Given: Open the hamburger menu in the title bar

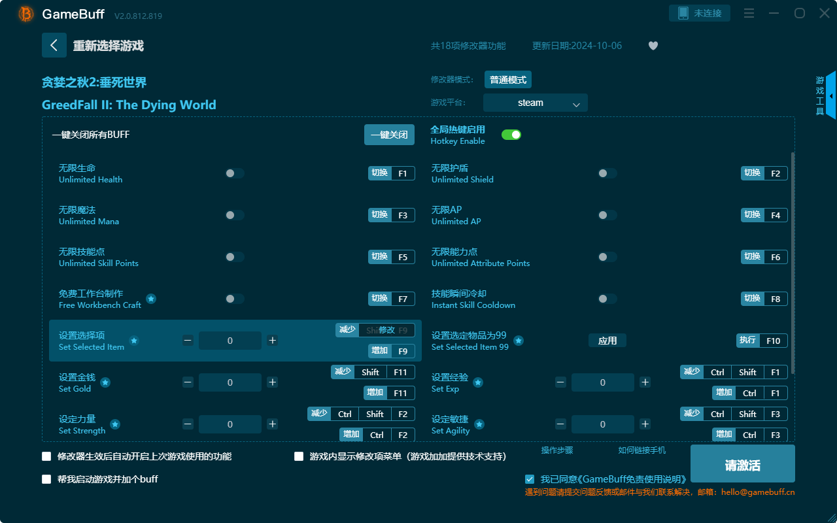Looking at the screenshot, I should 748,12.
